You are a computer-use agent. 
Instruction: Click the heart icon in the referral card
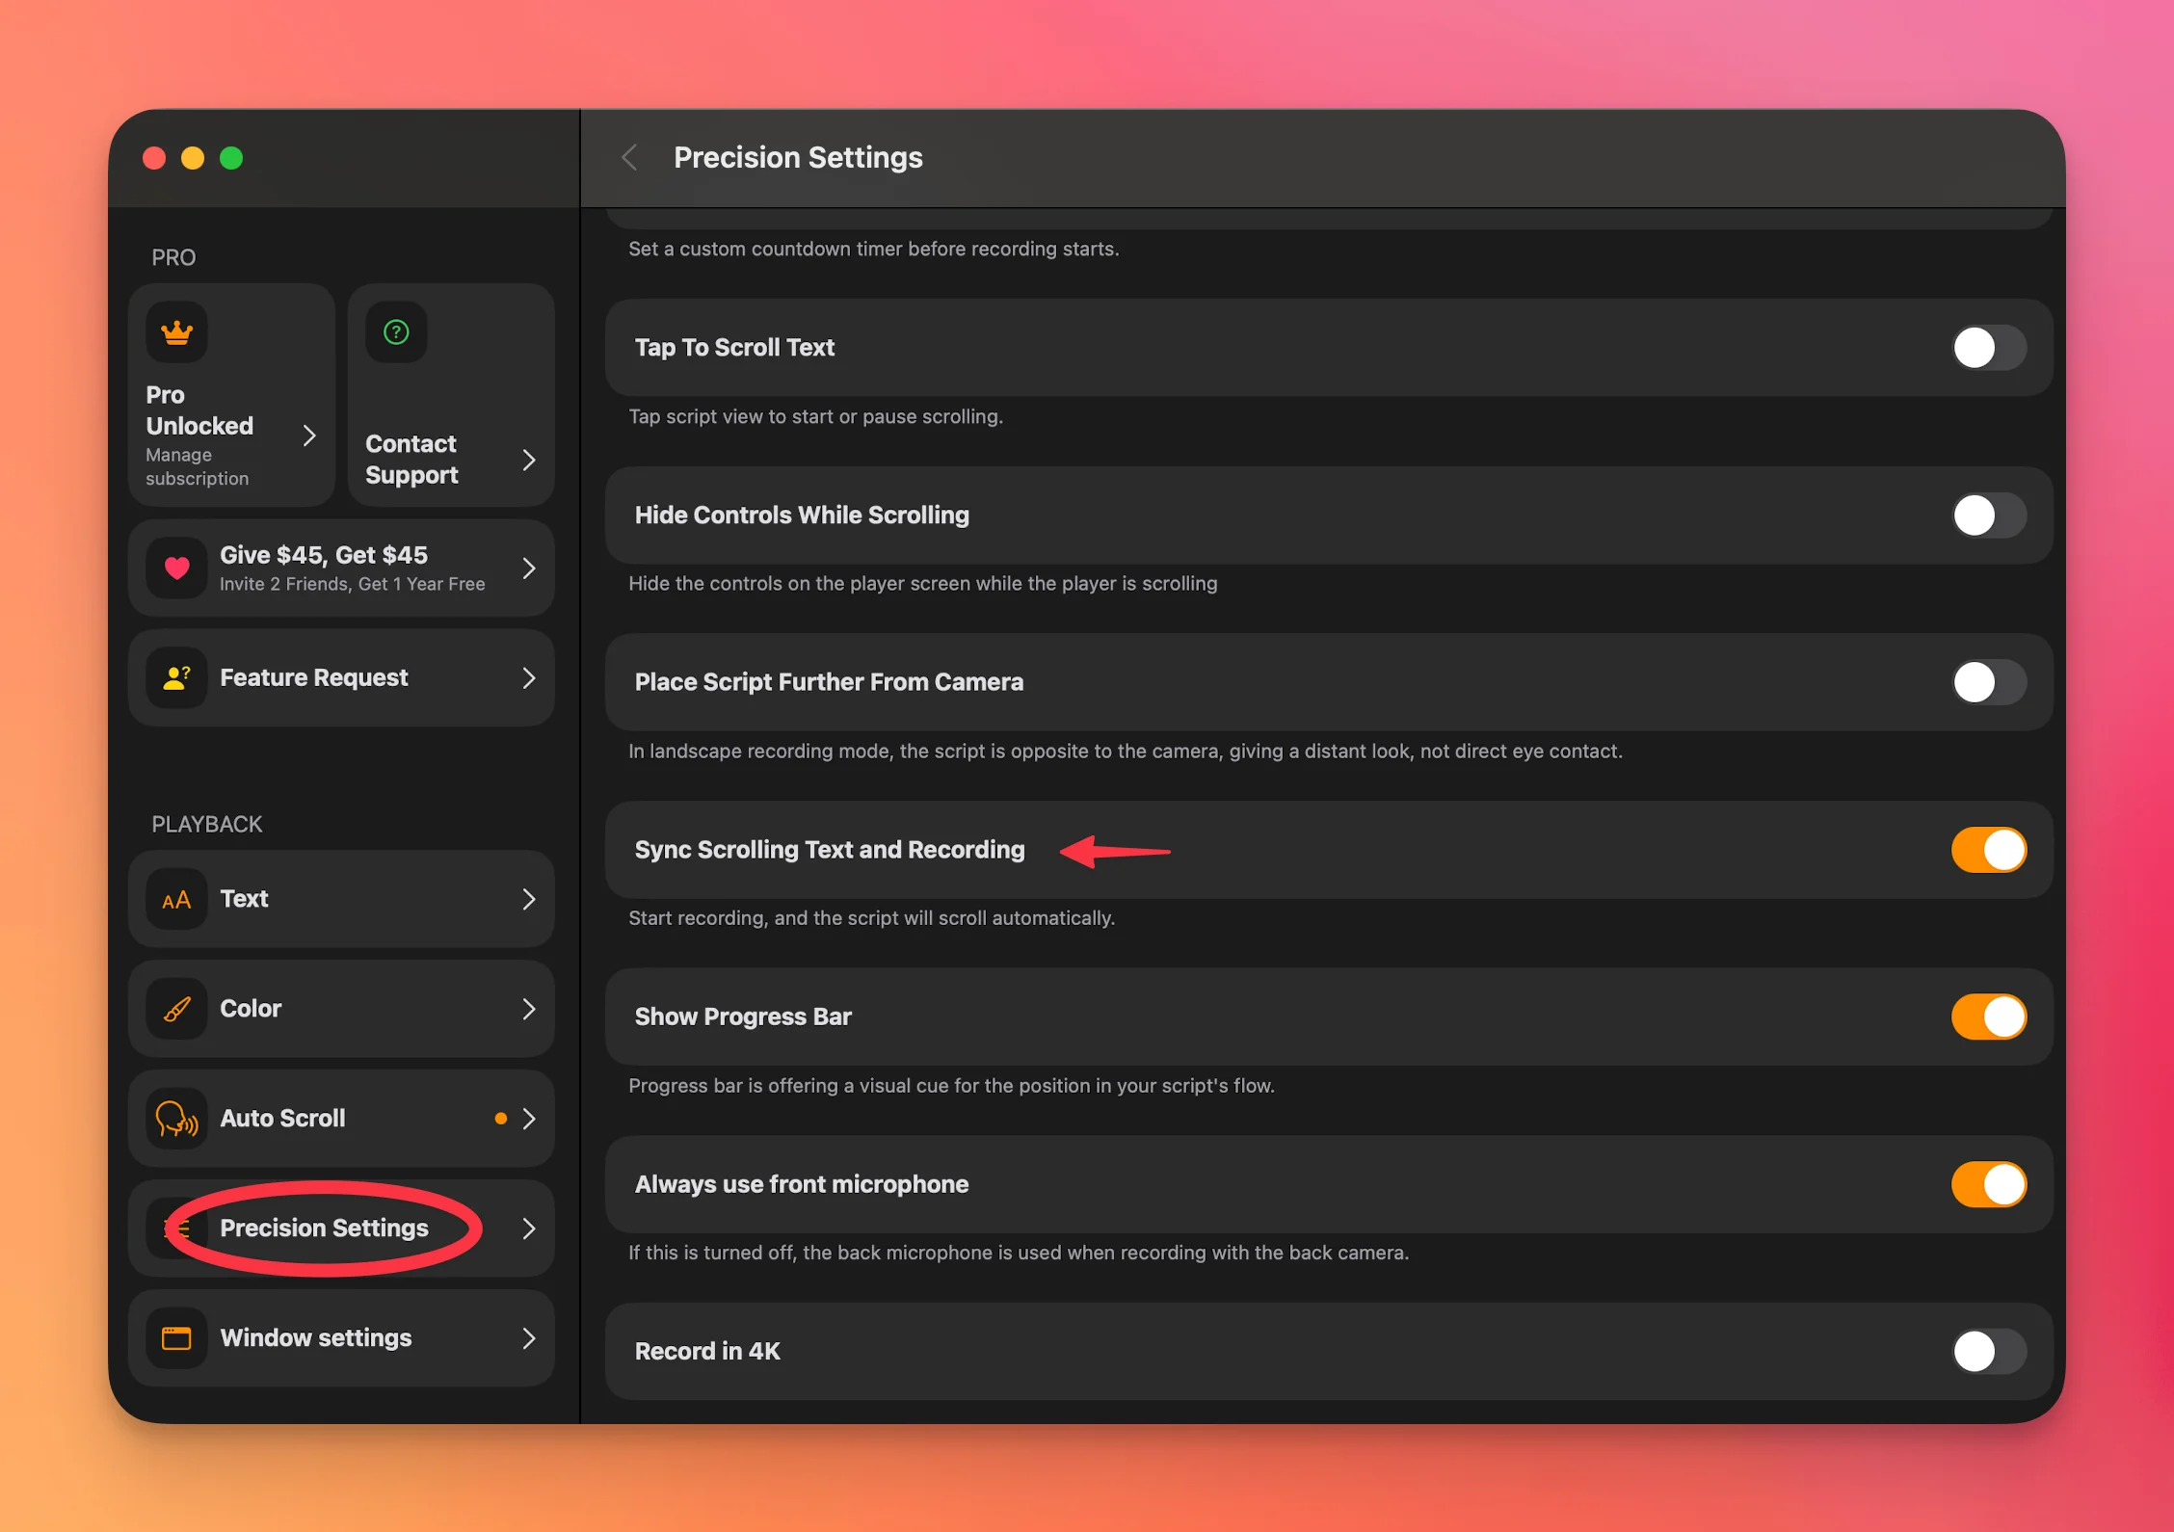pos(176,568)
